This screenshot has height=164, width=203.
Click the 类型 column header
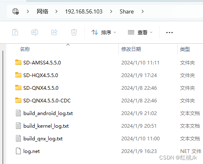pyautogui.click(x=185, y=49)
